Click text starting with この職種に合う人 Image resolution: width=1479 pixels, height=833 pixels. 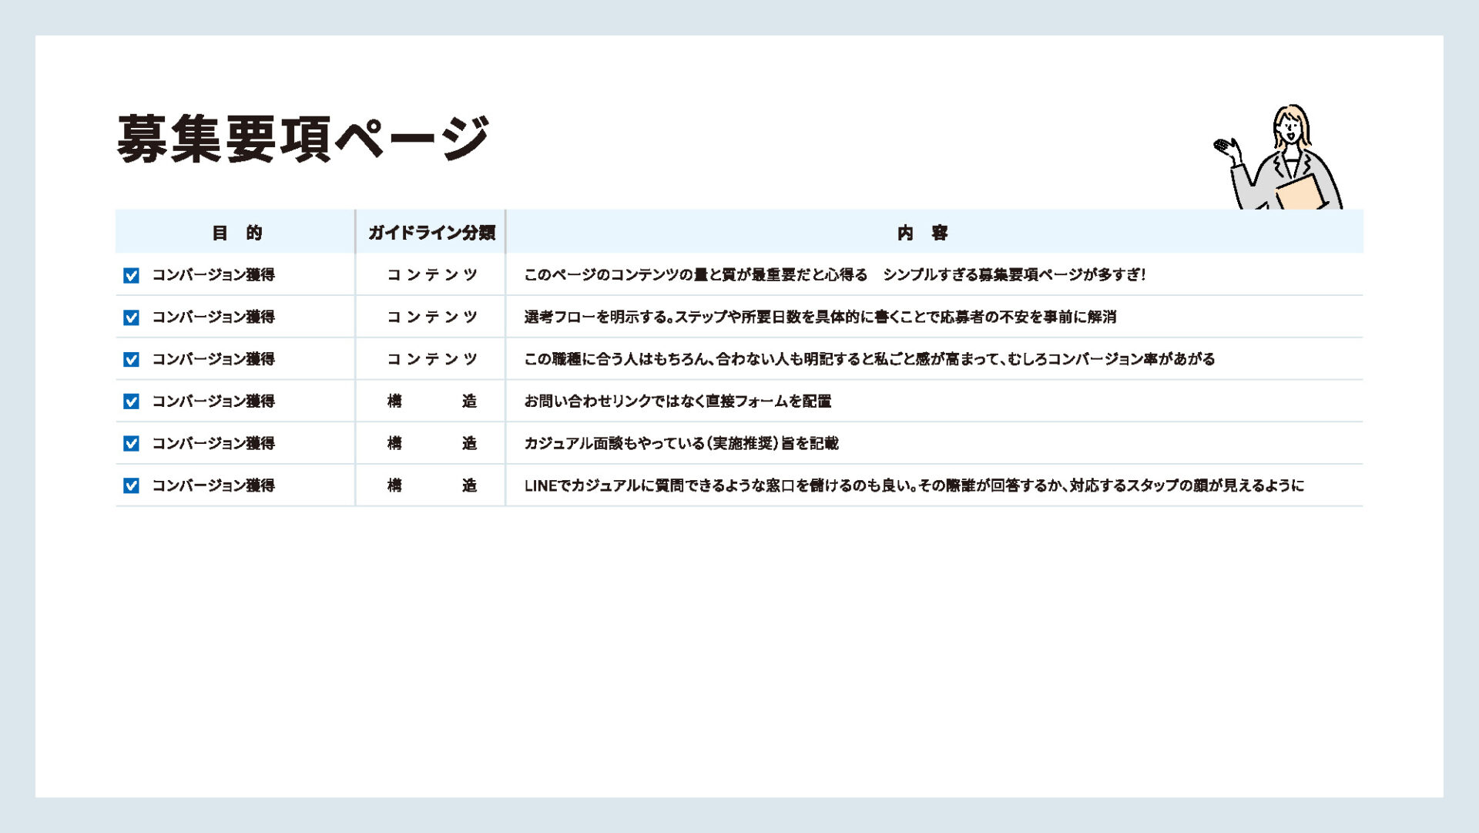click(869, 359)
